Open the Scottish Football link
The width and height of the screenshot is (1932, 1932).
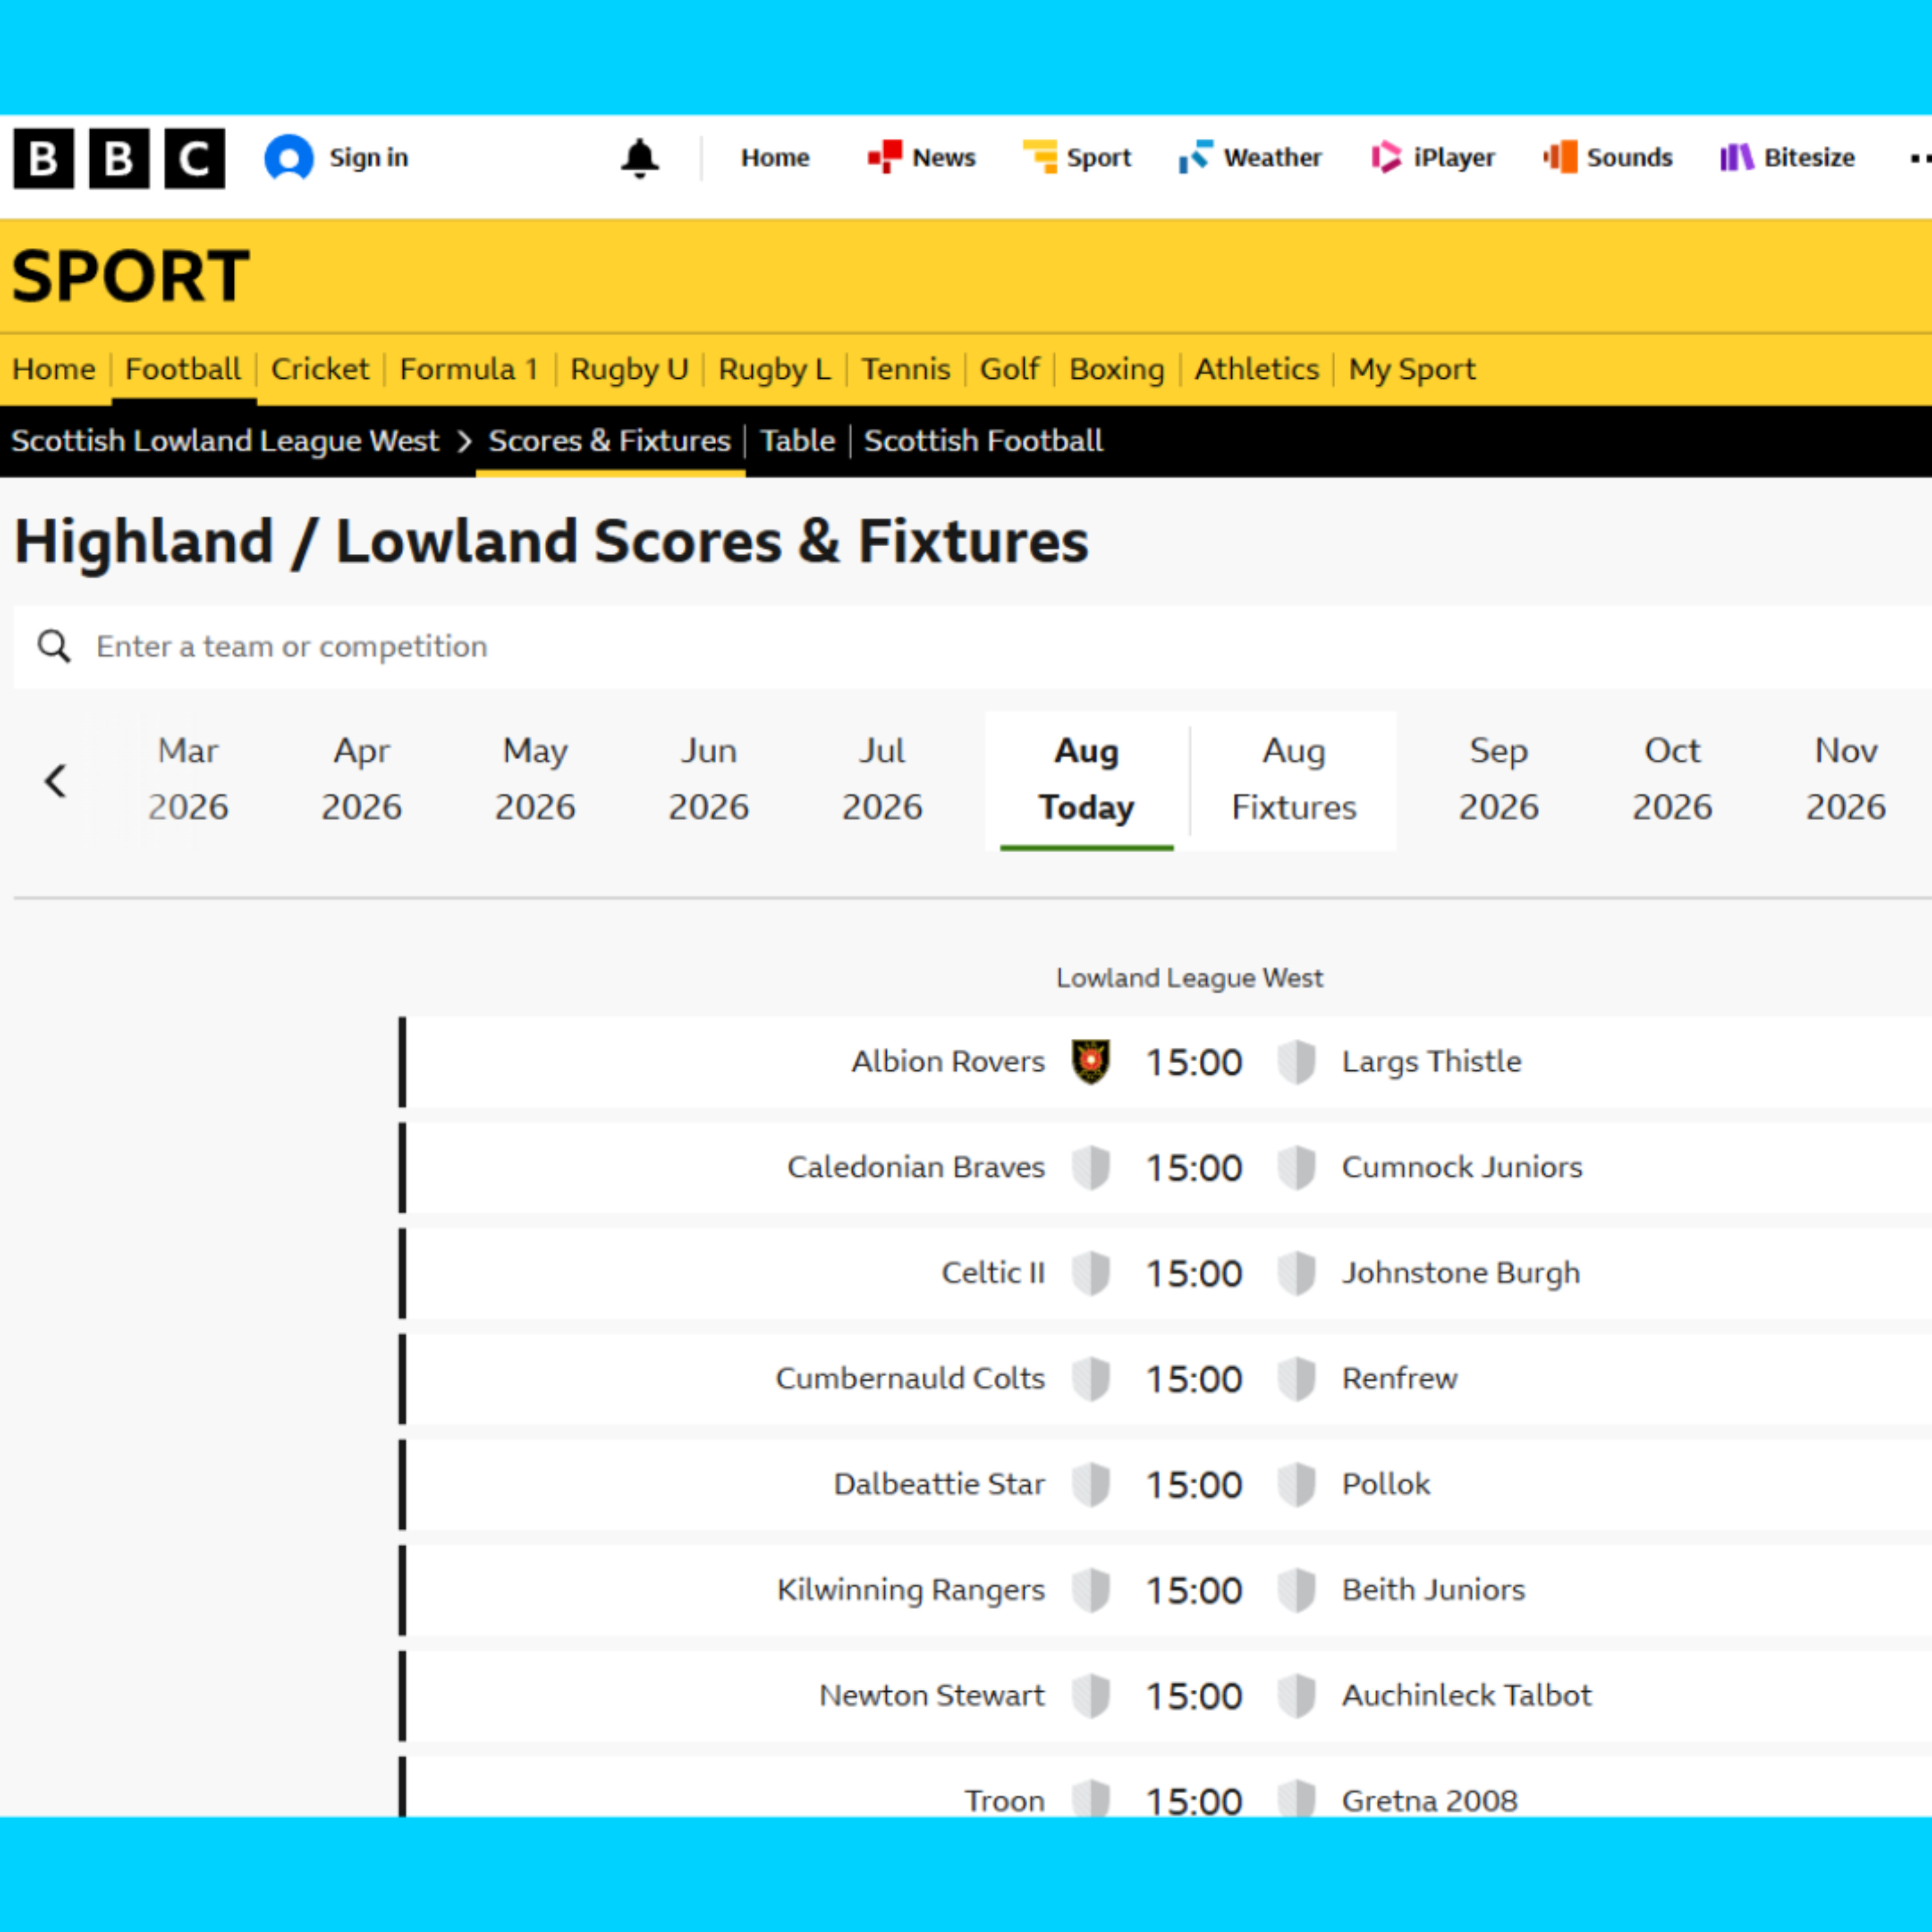(x=983, y=441)
